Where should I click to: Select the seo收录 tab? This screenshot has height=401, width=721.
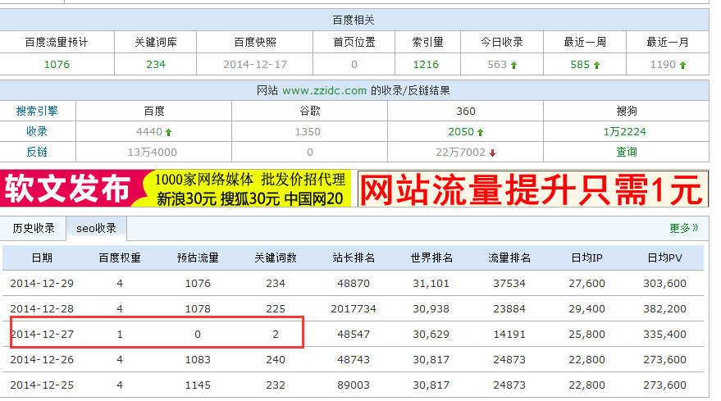pos(97,228)
